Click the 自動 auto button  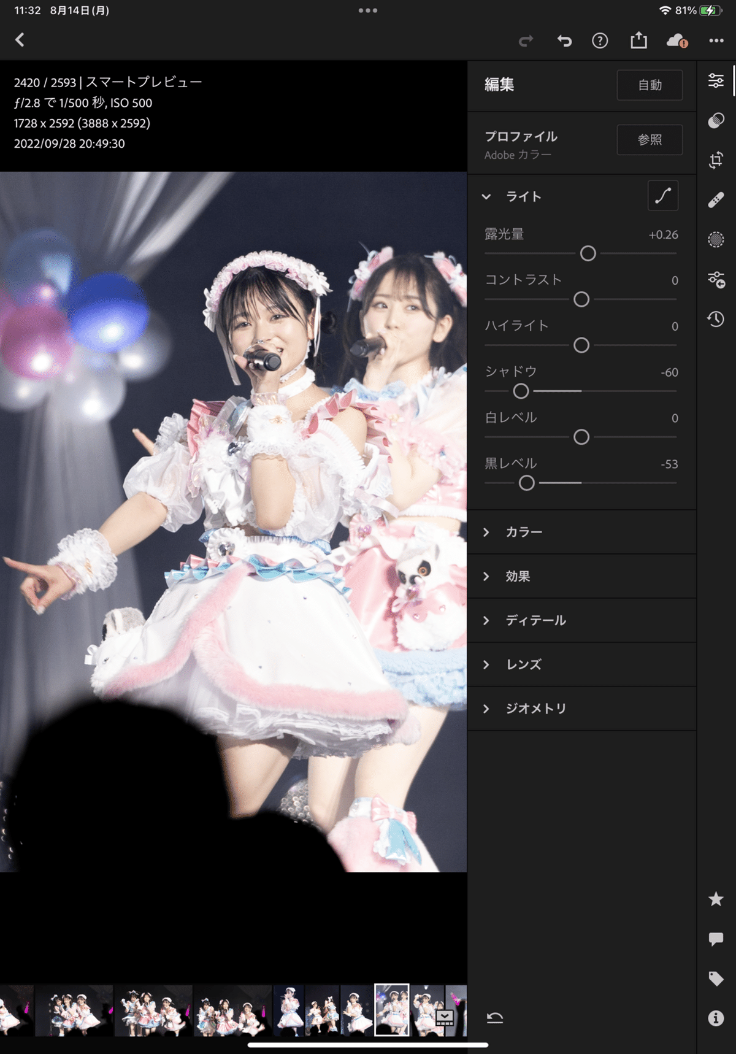pos(650,85)
